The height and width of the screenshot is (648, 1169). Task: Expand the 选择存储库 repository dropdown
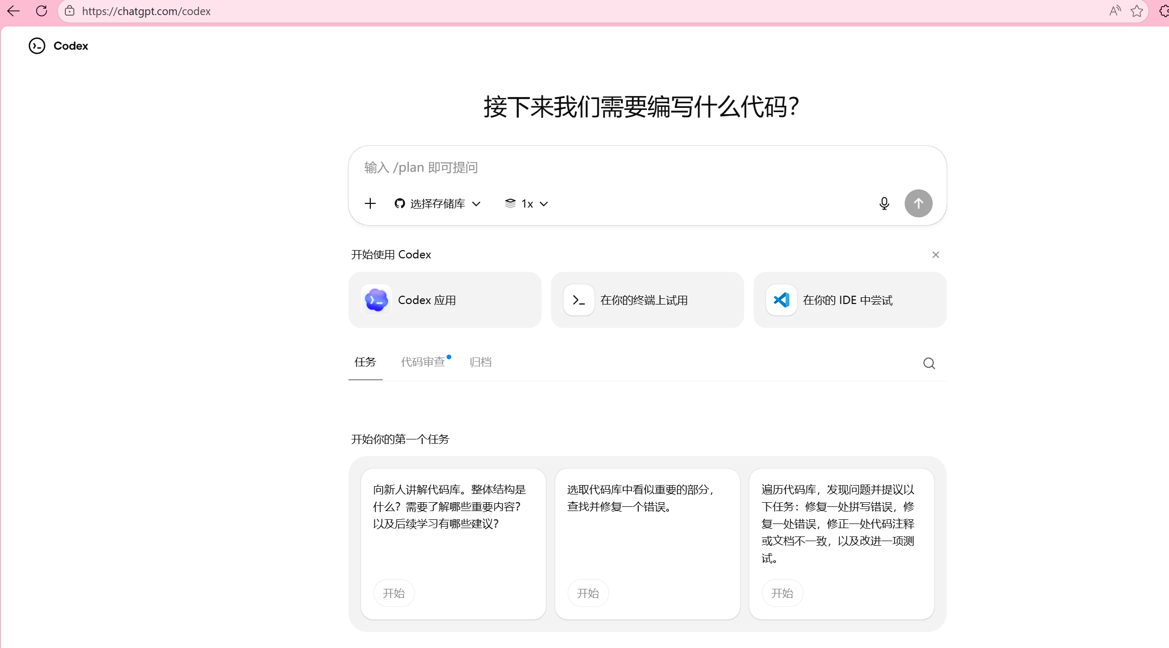(437, 203)
